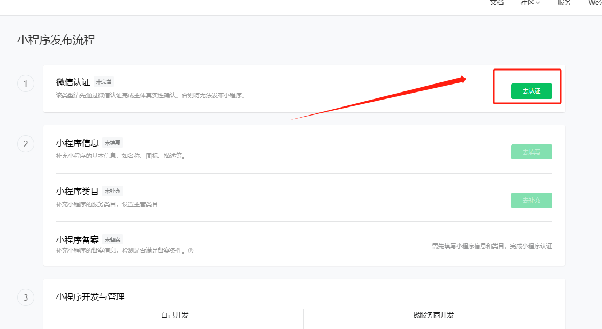Click the 小程序开发与管理 section title
The height and width of the screenshot is (329, 602).
tap(90, 297)
